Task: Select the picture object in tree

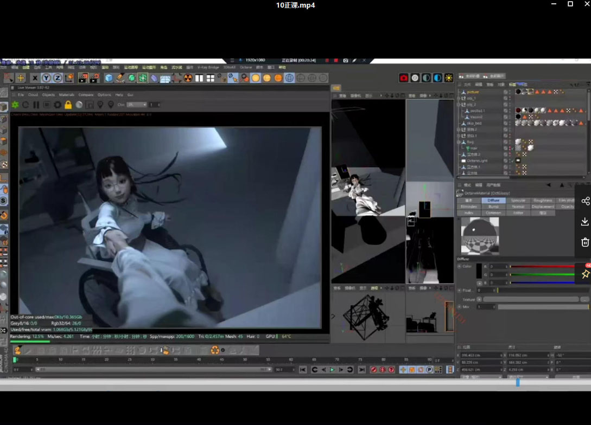Action: coord(473,92)
